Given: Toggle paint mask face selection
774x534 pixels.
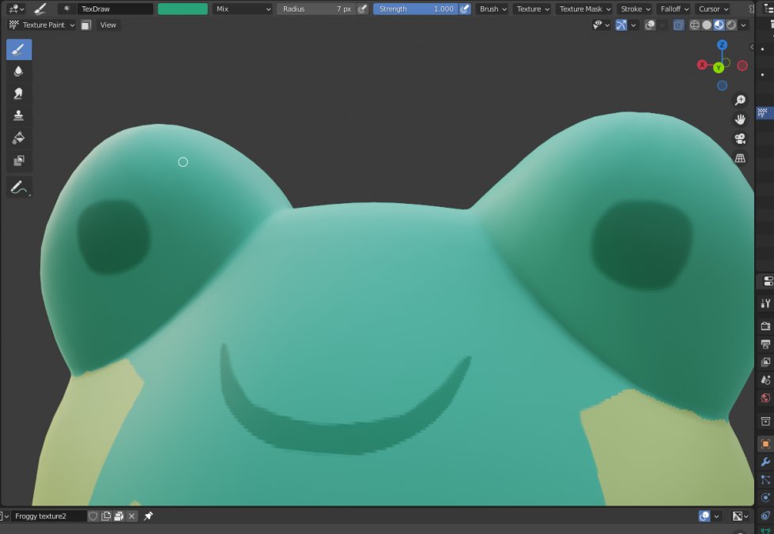Looking at the screenshot, I should 86,25.
